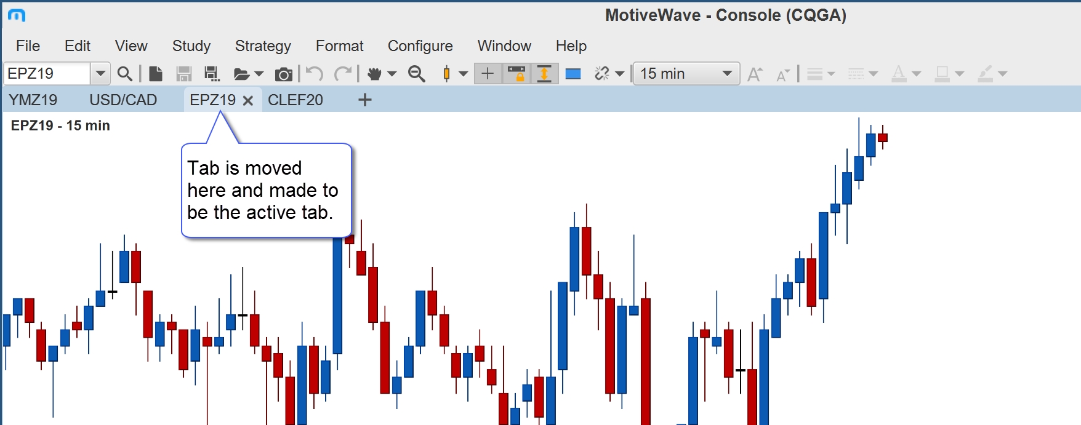The image size is (1081, 425).
Task: Click the EPZ19 symbol input field
Action: coord(47,74)
